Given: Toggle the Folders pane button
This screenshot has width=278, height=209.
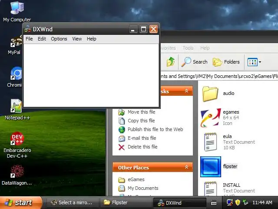Looking at the screenshot, I should [x=226, y=62].
